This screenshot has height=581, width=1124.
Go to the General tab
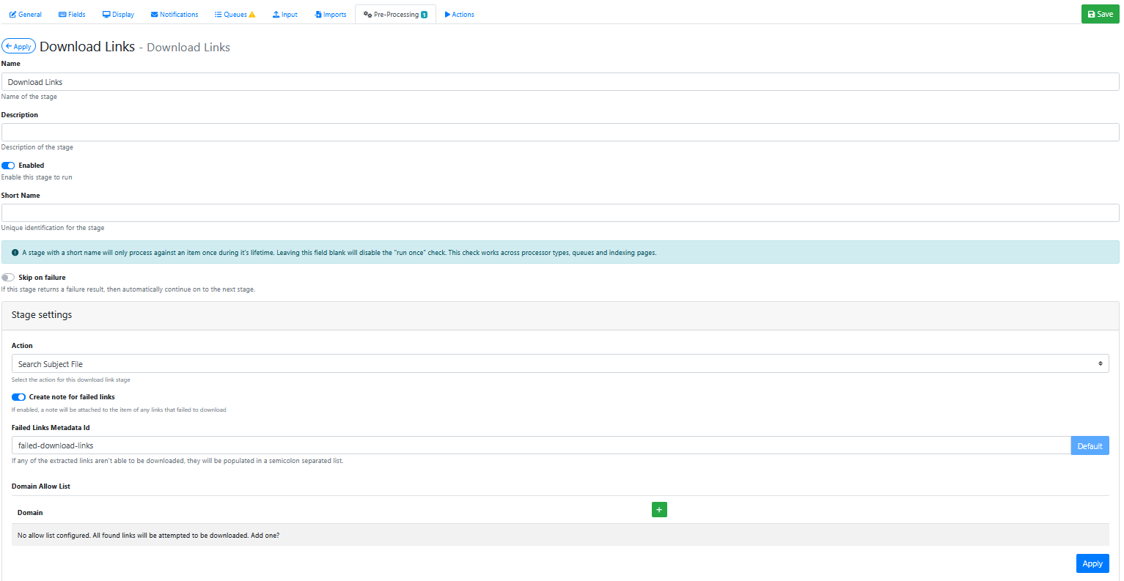(25, 15)
